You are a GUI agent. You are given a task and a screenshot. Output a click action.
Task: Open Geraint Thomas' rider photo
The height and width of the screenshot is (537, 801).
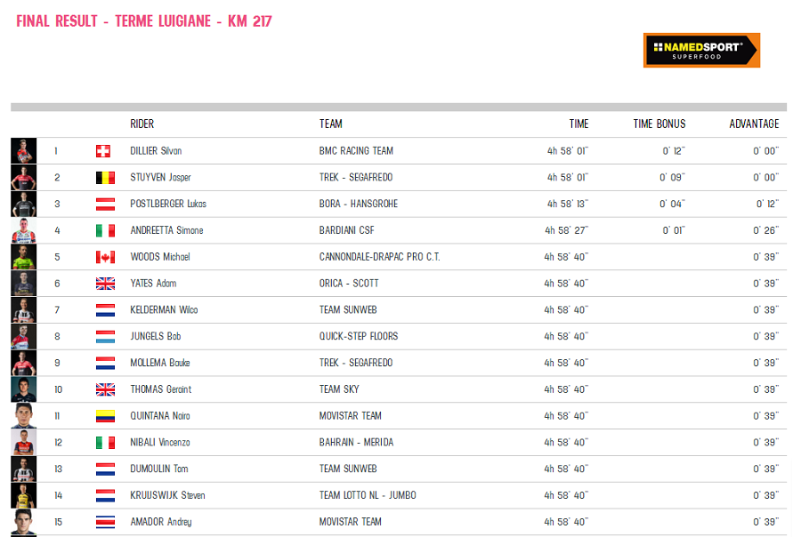23,389
